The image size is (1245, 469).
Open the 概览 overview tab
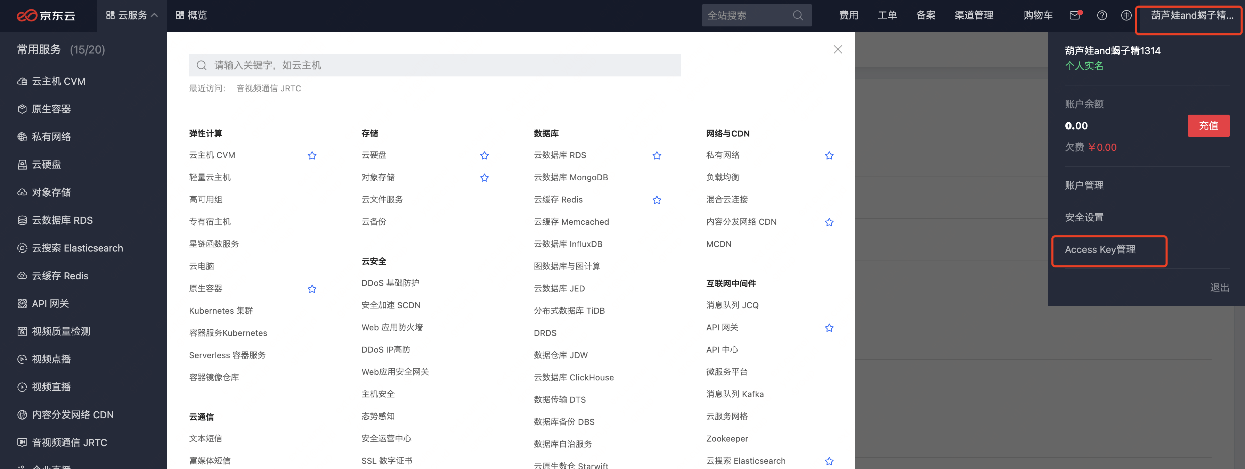click(192, 15)
